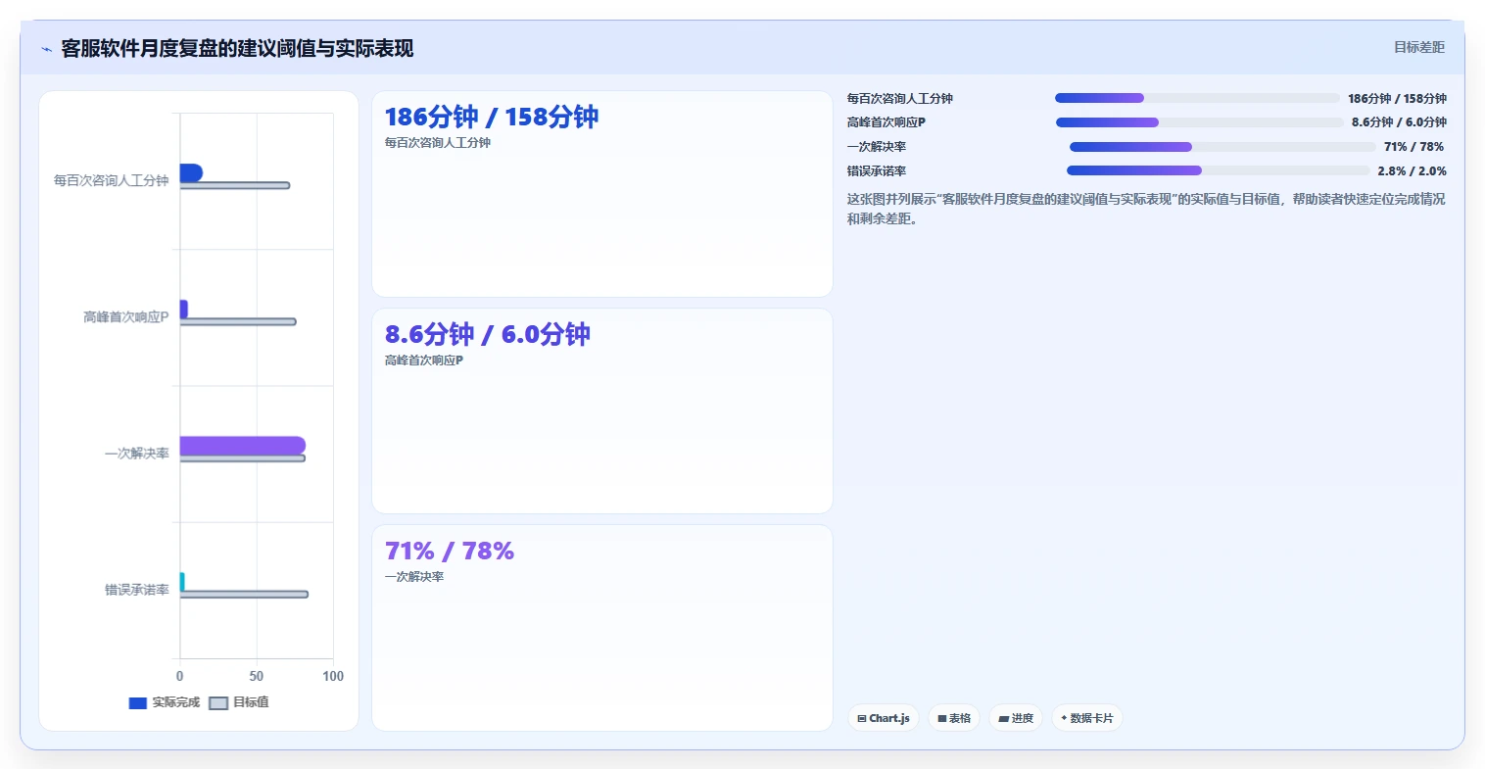Toggle the 目标值 gray legend swatch
This screenshot has height=769, width=1485.
[x=219, y=703]
